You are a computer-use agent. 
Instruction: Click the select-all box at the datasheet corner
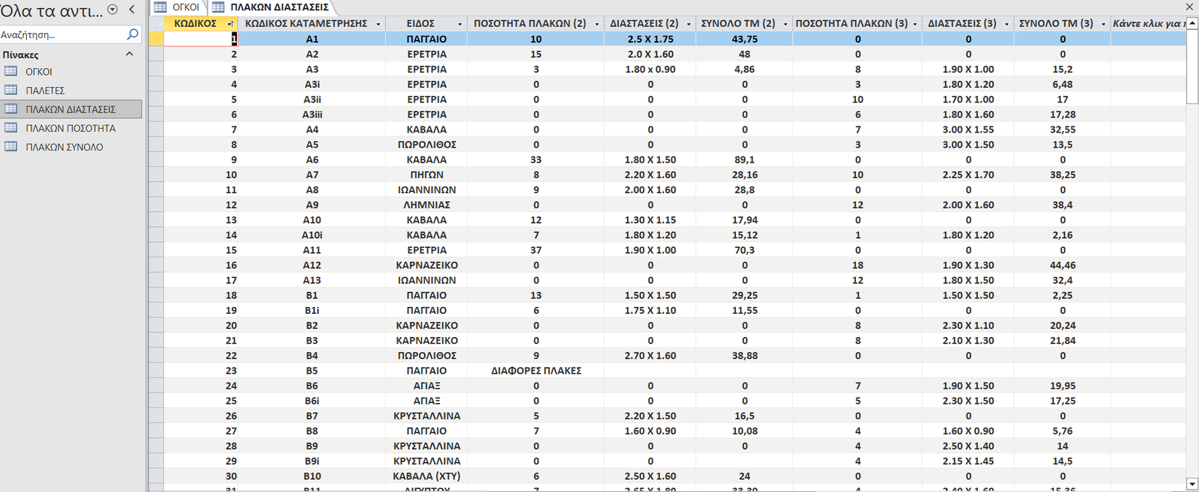tap(156, 23)
